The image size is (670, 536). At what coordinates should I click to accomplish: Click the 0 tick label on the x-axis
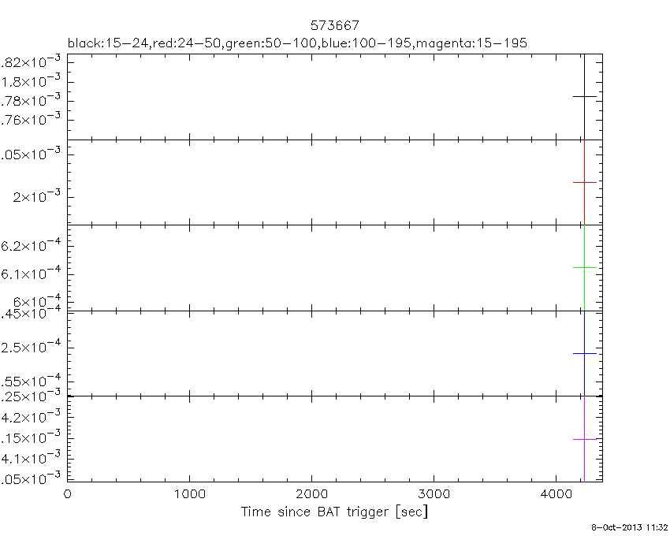point(68,495)
